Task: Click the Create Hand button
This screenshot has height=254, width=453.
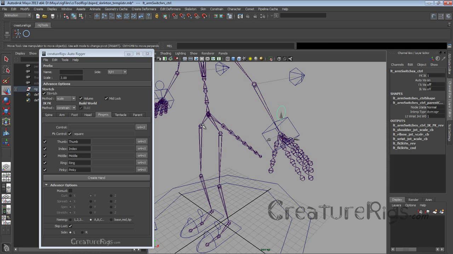Action: [97, 178]
